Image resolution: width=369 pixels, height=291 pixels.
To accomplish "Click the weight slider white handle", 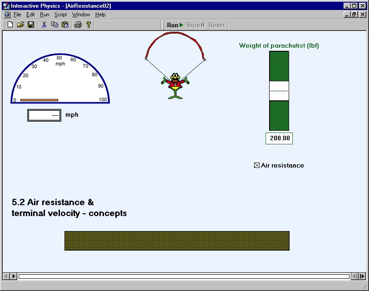I will [x=279, y=91].
